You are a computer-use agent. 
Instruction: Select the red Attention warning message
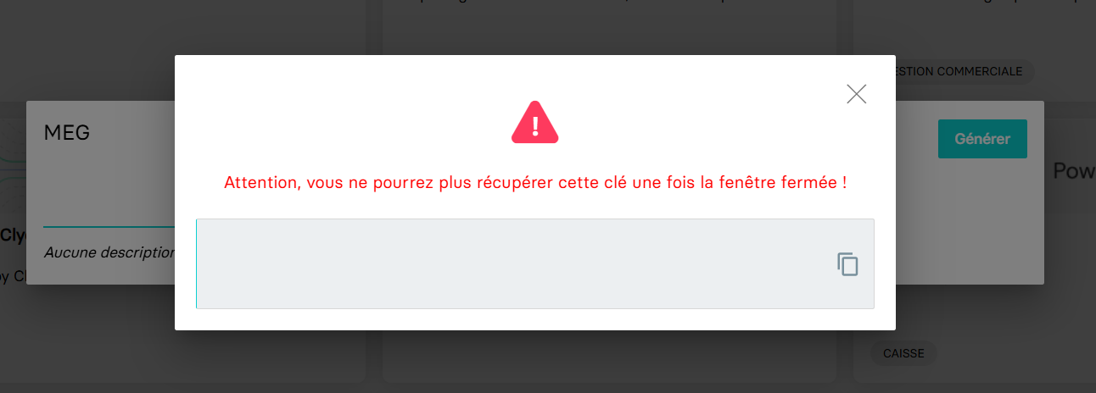click(x=535, y=182)
